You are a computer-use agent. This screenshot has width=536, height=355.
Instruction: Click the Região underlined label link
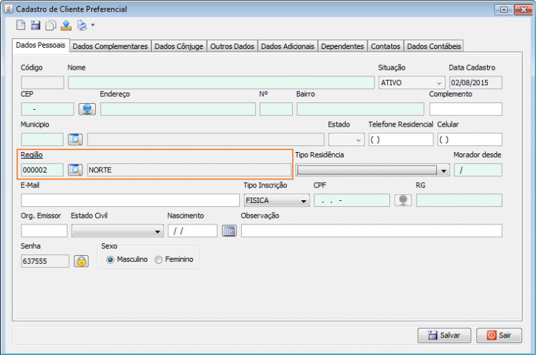coord(31,155)
